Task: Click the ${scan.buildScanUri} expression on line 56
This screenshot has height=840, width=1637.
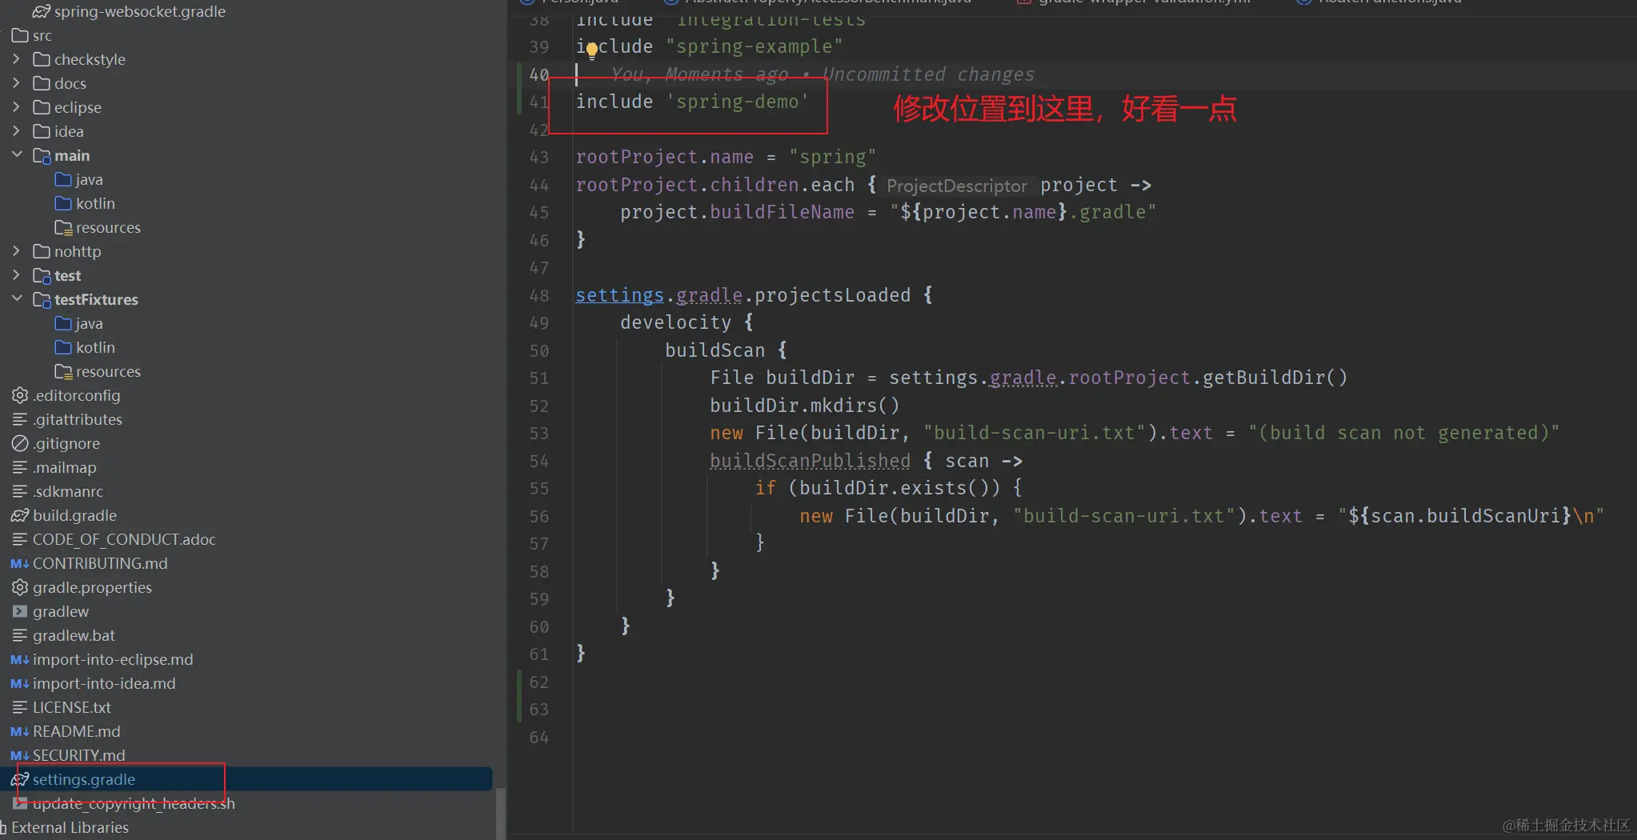Action: (1459, 516)
